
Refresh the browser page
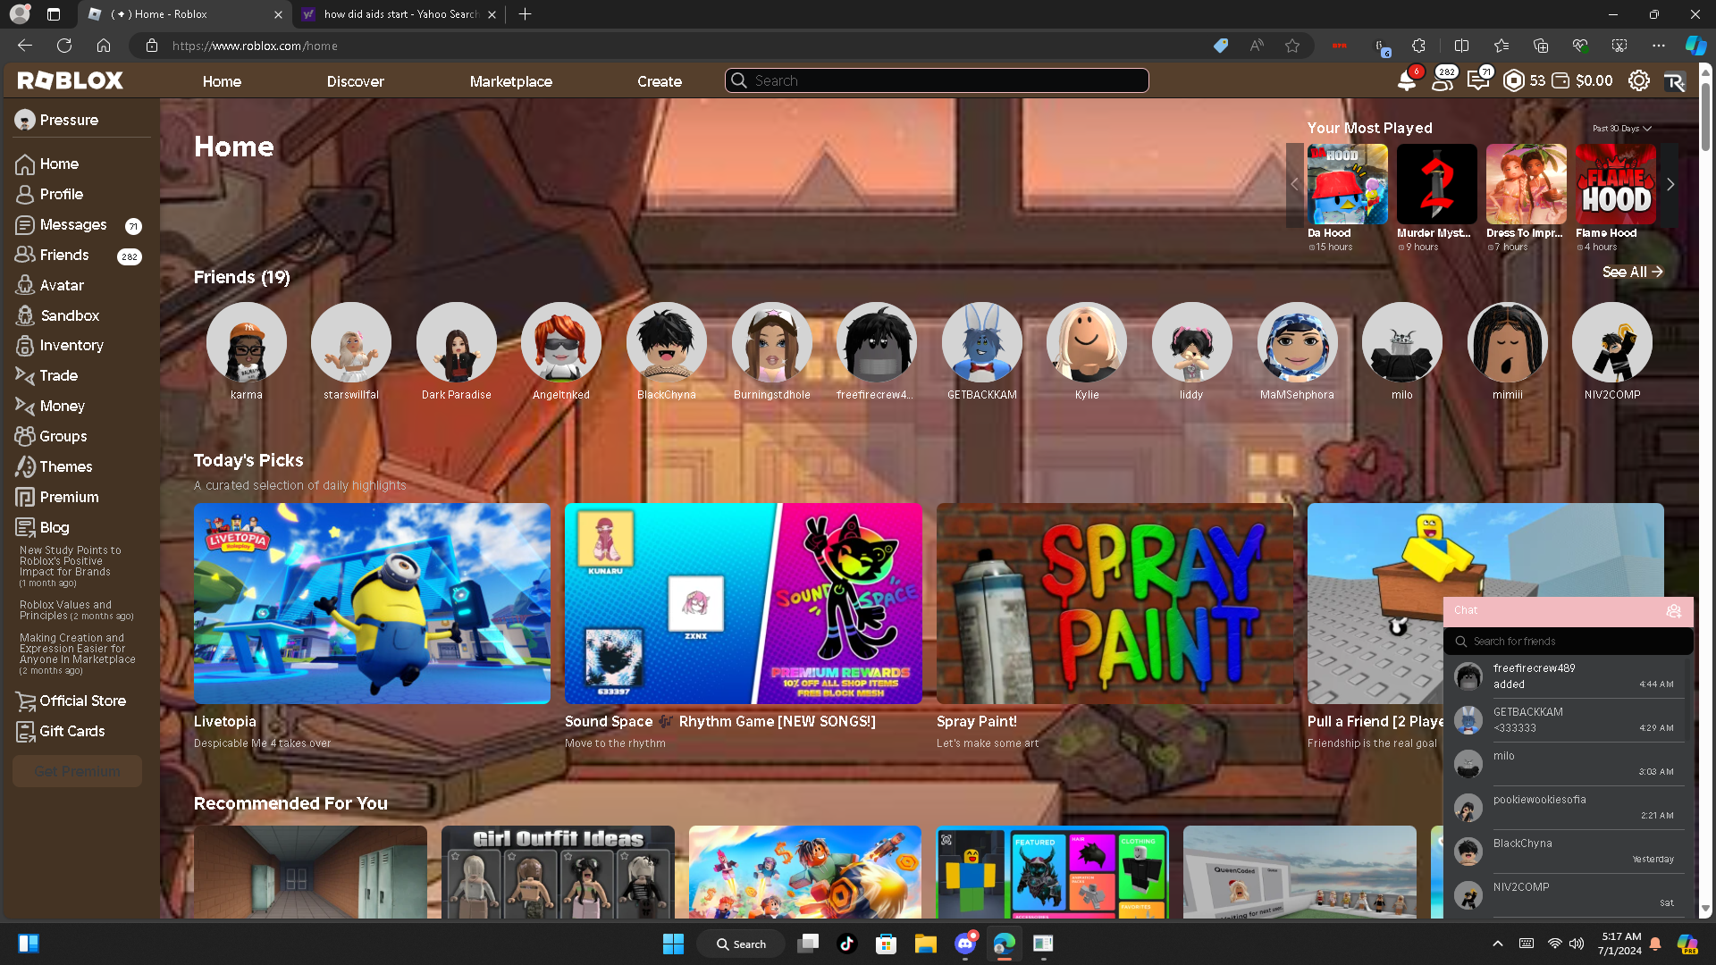click(x=64, y=46)
